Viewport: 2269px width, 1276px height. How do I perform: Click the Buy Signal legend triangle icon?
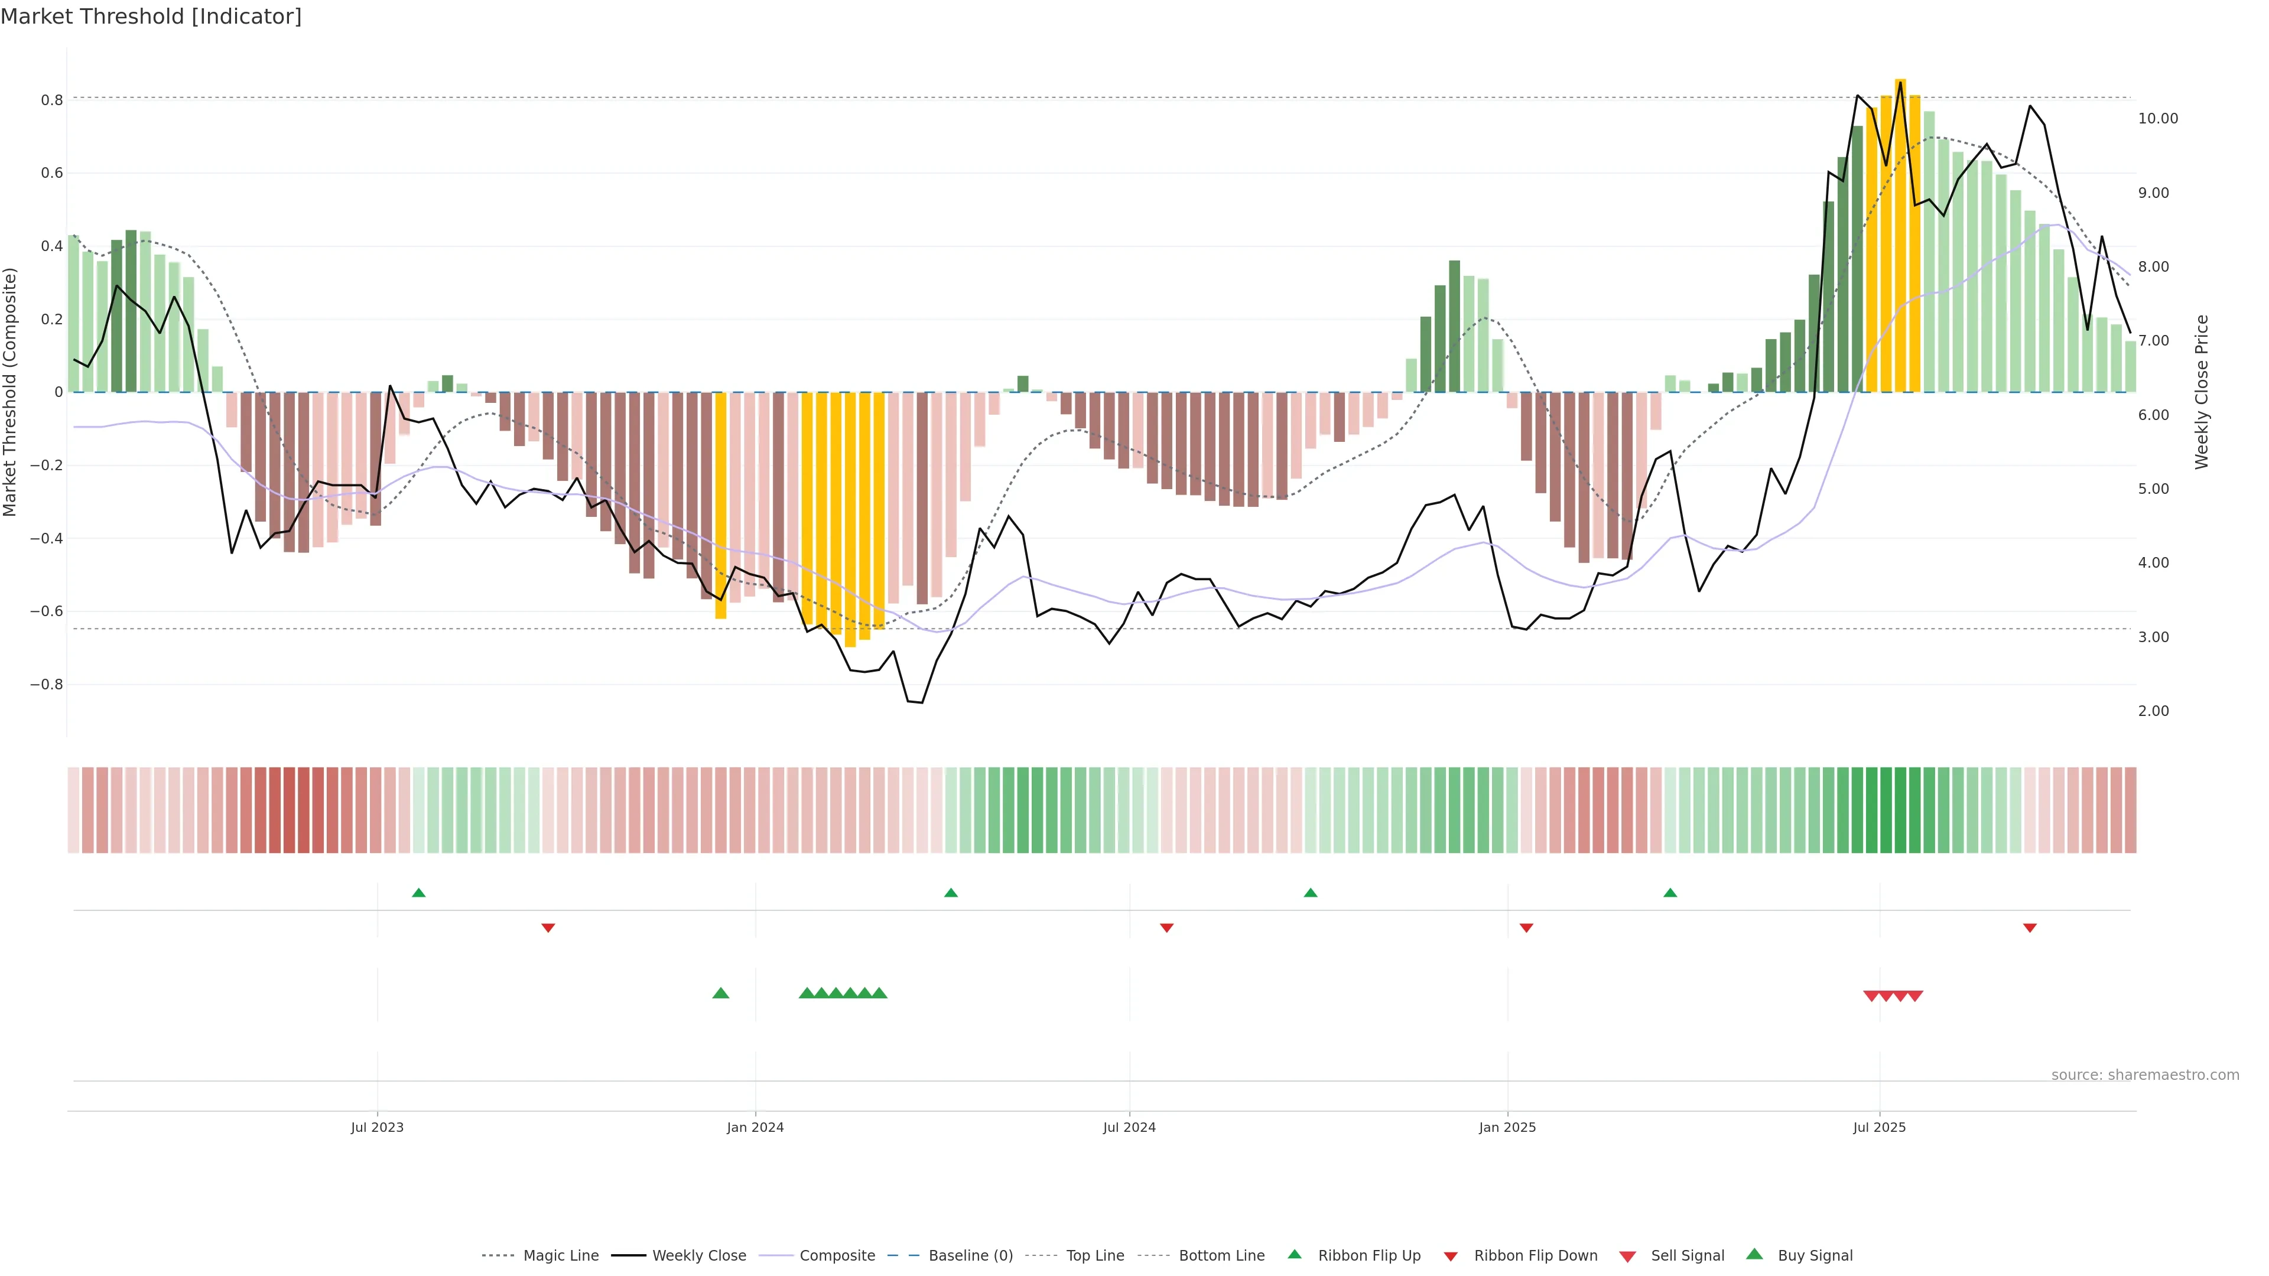[x=1754, y=1254]
